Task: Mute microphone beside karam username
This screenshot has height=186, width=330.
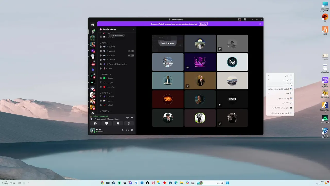Action: 123,130
